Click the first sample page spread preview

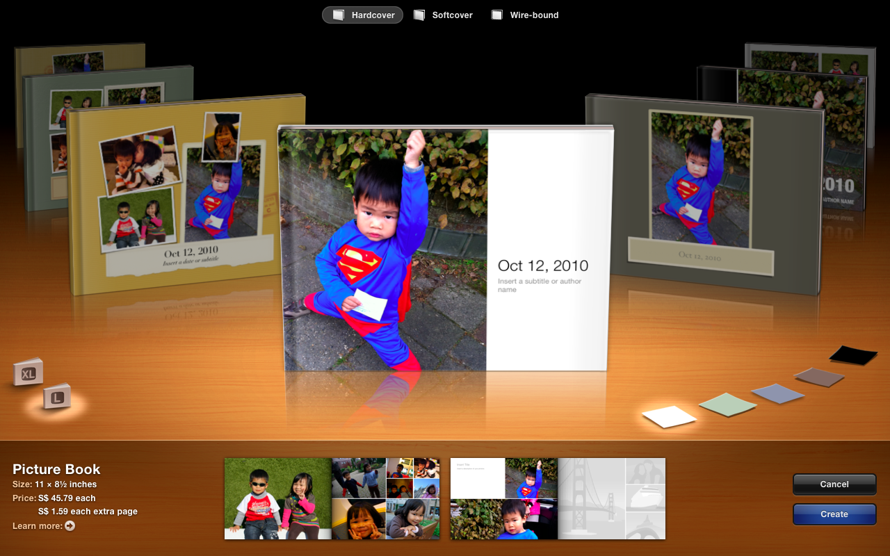[332, 498]
